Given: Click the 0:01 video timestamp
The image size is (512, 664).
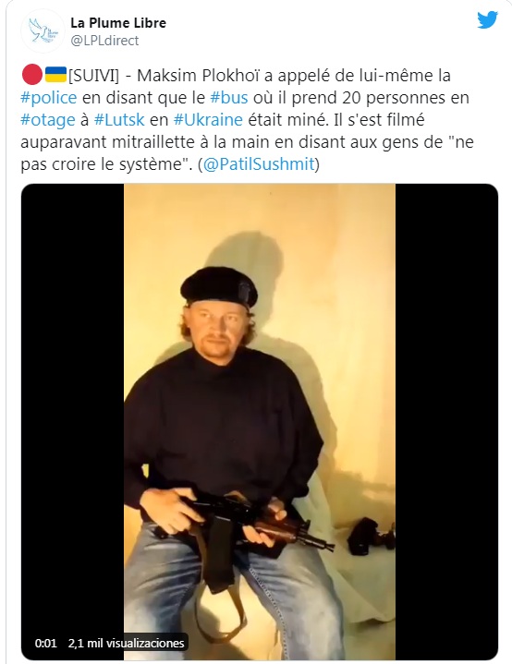Looking at the screenshot, I should coord(46,644).
